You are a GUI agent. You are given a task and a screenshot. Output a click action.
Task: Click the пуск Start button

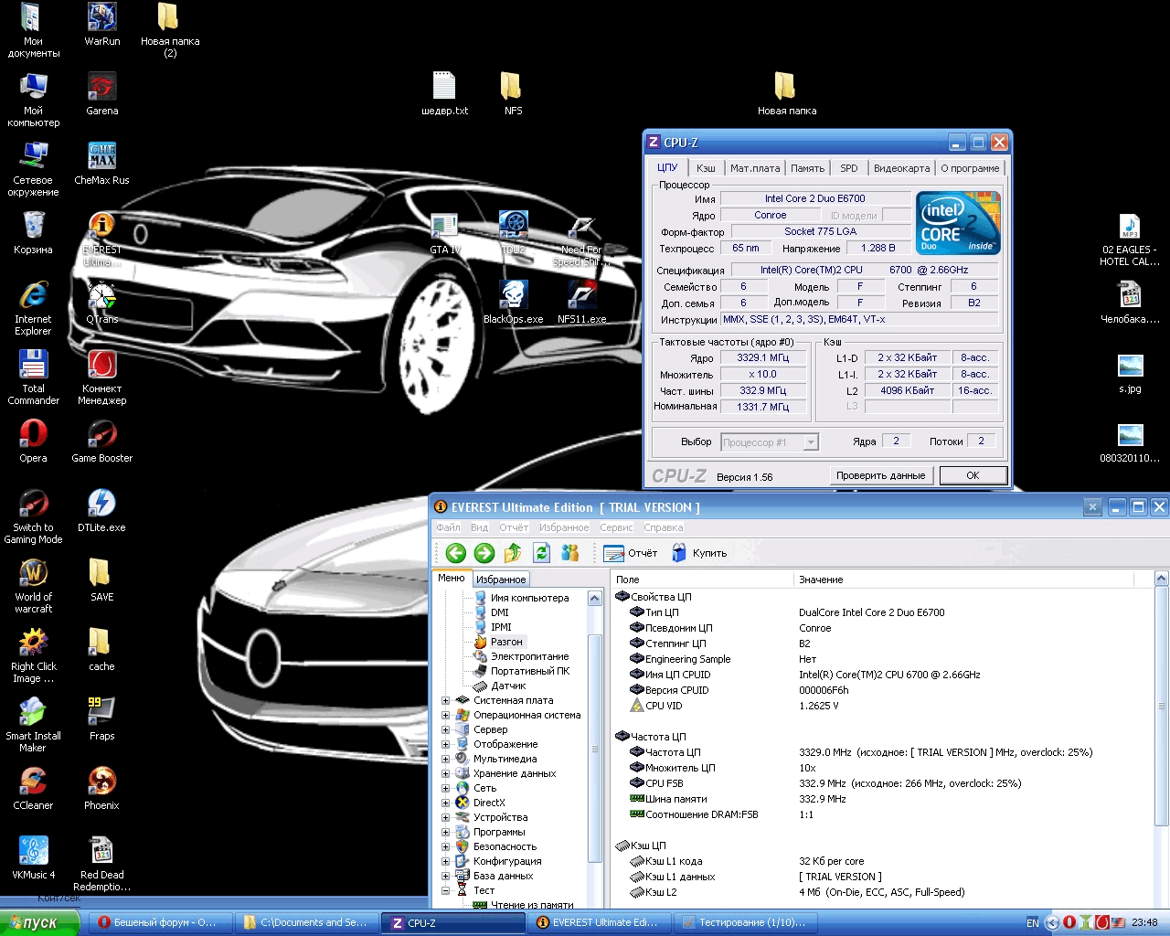pos(39,923)
